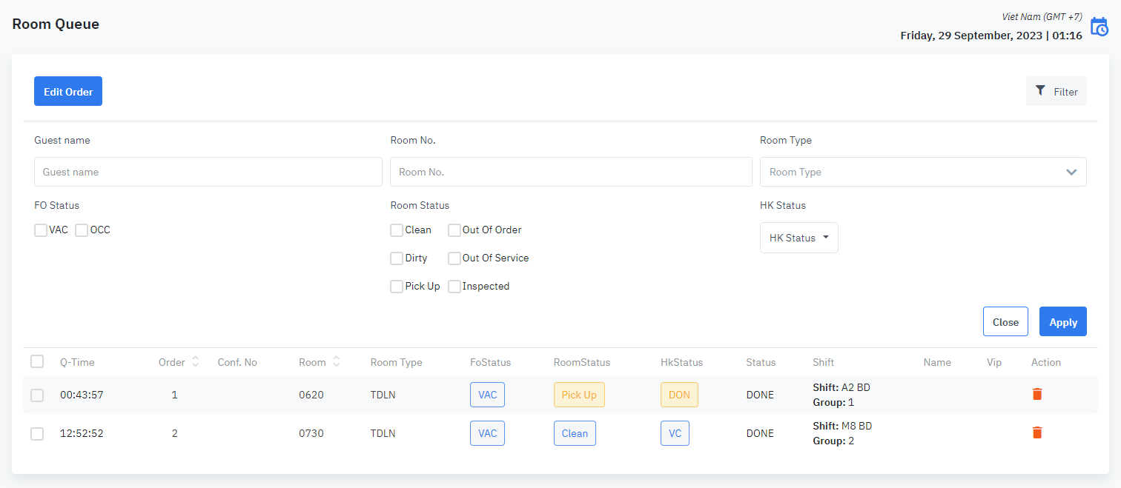Click the Filter funnel button
Screen dimensions: 1121x488
click(x=1056, y=91)
